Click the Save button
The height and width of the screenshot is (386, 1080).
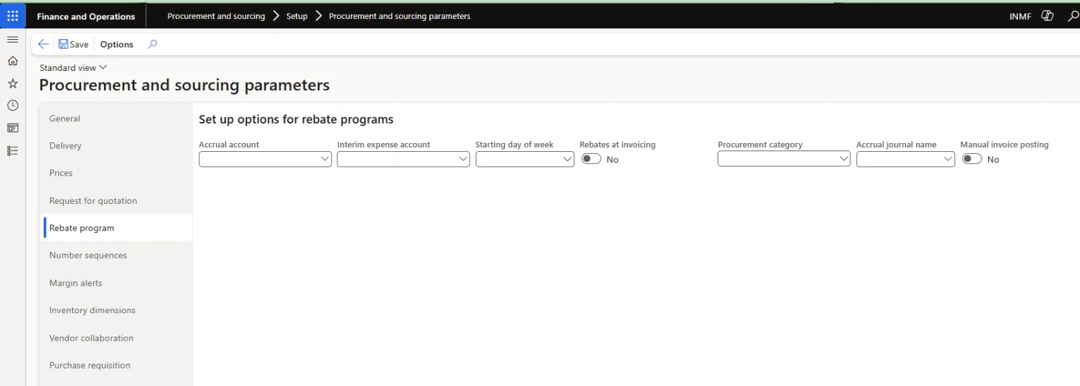(x=74, y=44)
